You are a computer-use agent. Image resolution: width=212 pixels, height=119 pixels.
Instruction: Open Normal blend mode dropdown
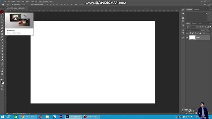point(193,30)
